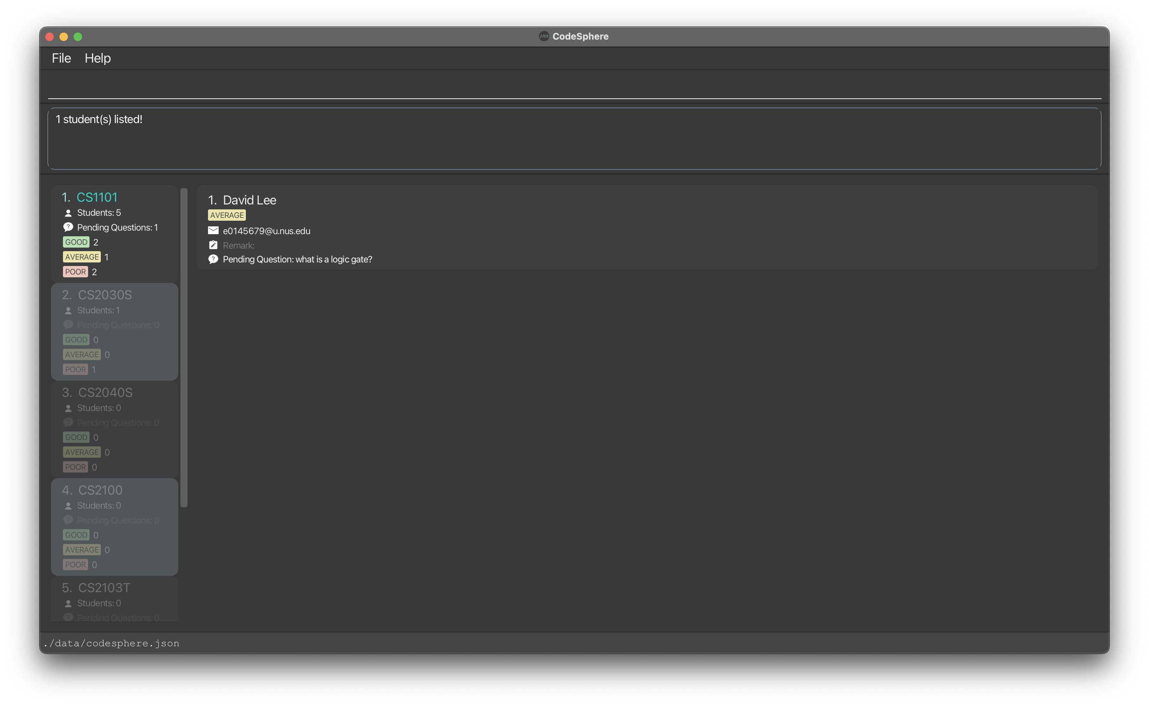1149x706 pixels.
Task: Select the David Lee student name
Action: coord(249,200)
